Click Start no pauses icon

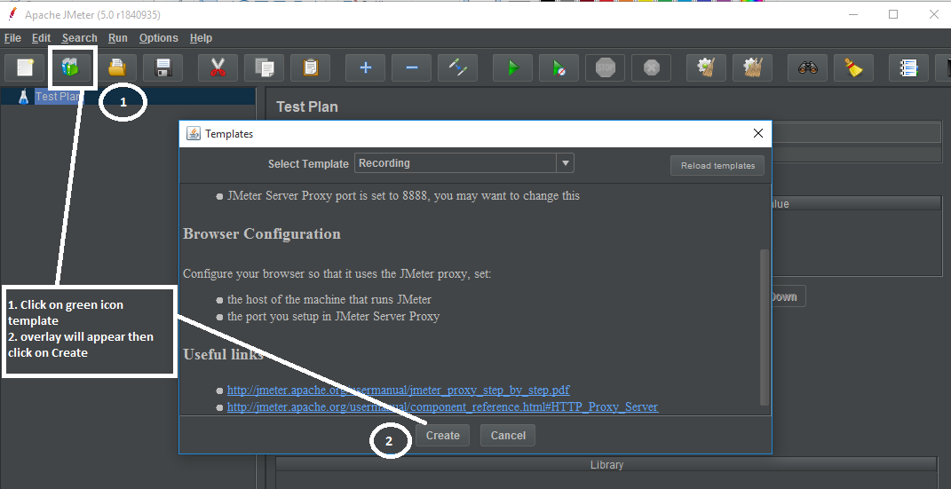tap(559, 67)
